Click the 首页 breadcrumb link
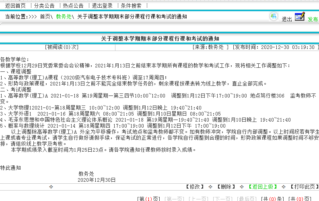319x201 pixels. click(x=45, y=17)
